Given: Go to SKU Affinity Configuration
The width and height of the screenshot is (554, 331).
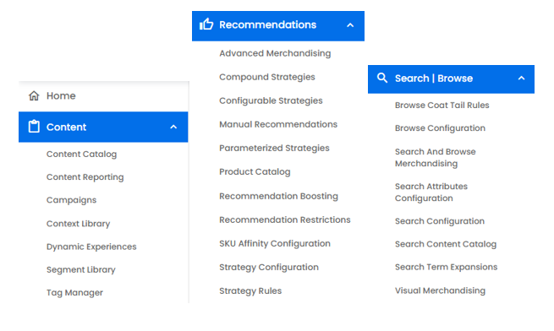Looking at the screenshot, I should 275,243.
